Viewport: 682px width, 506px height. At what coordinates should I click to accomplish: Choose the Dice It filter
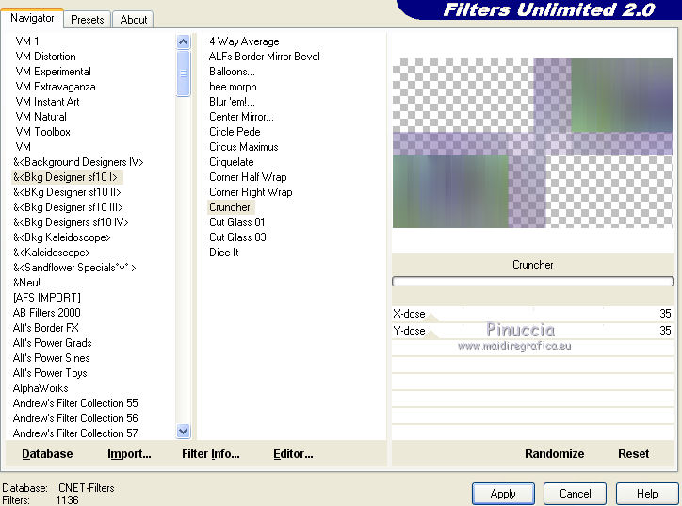(x=224, y=253)
